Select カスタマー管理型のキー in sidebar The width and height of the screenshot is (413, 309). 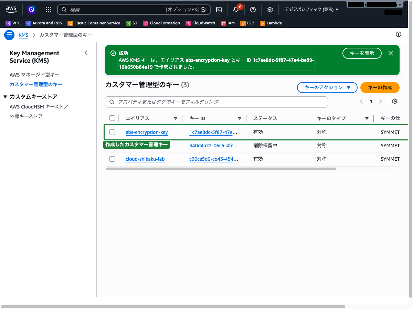(x=36, y=84)
